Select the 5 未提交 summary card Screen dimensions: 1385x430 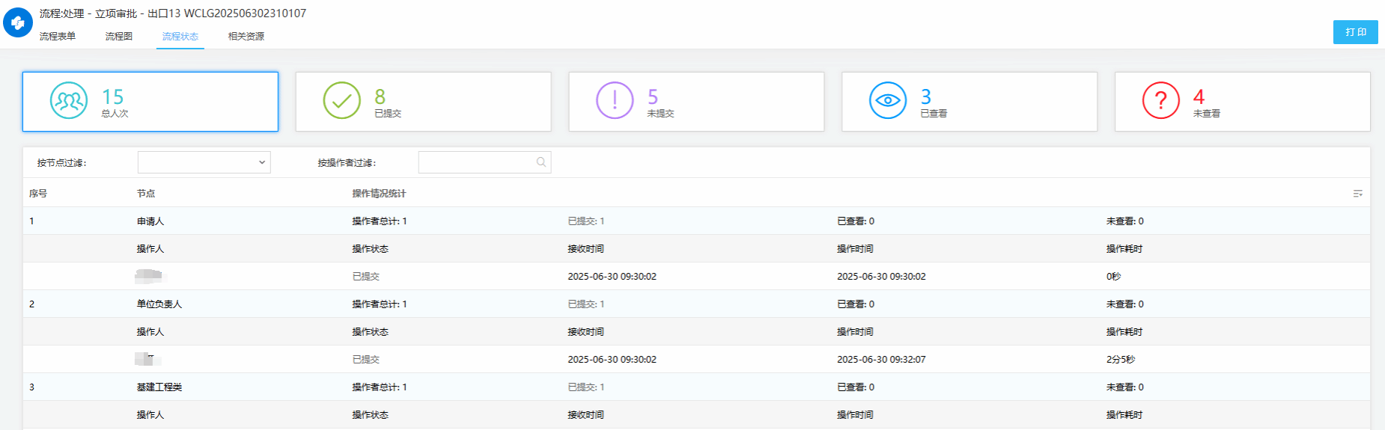696,102
